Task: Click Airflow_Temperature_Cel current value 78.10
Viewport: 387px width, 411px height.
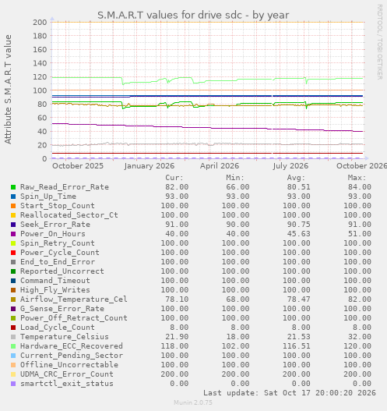Action: pos(177,299)
